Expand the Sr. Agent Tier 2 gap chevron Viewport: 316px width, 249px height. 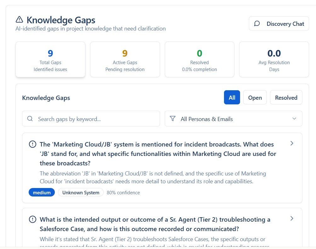click(292, 219)
